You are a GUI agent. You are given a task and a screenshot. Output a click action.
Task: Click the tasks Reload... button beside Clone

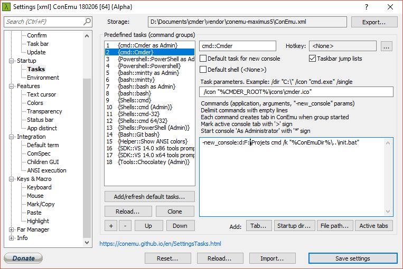pyautogui.click(x=128, y=212)
